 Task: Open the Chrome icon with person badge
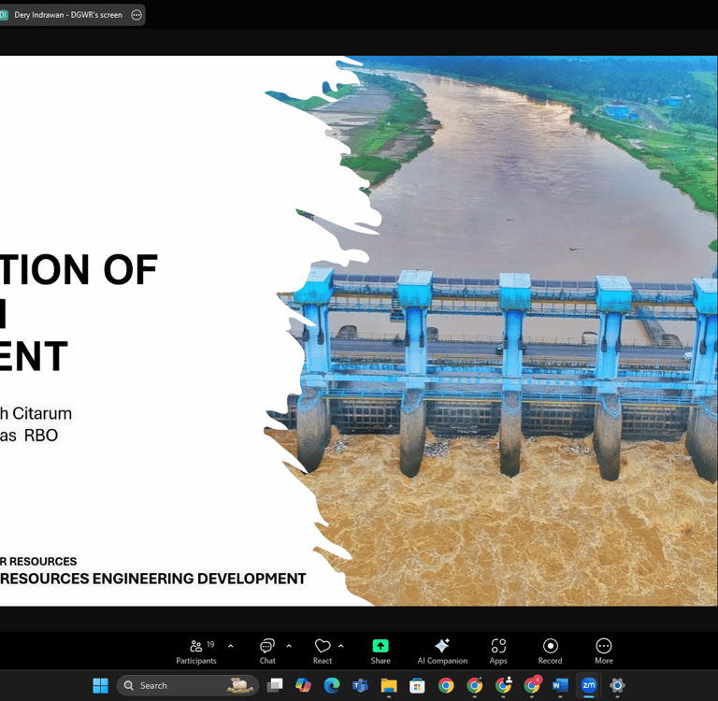tap(503, 685)
